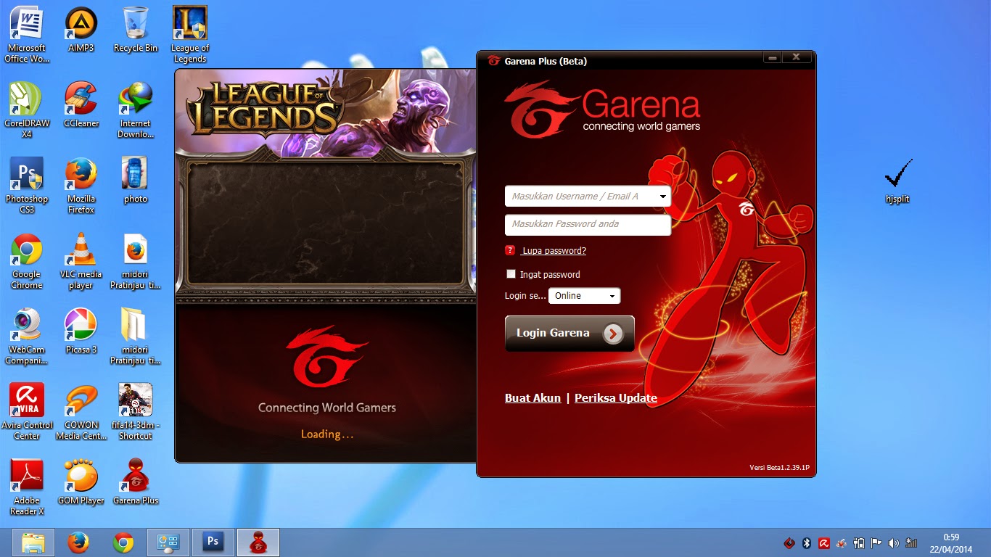Select the hjsplit checkmark desktop icon
The image size is (991, 557).
(897, 181)
